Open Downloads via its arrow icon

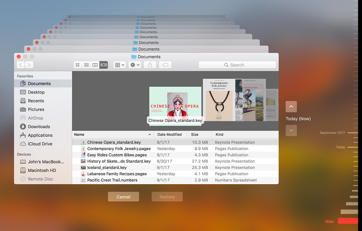click(23, 127)
